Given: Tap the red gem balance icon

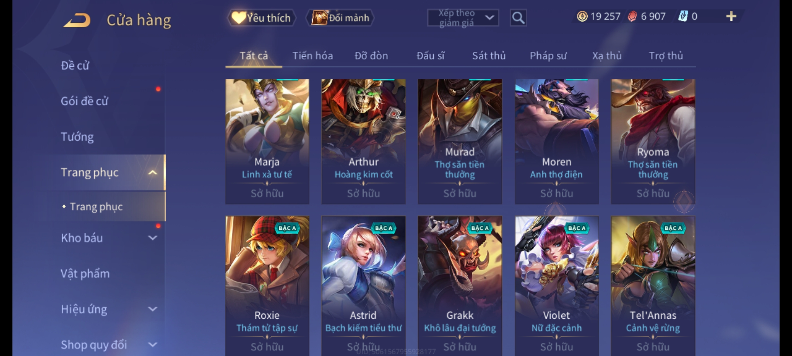Looking at the screenshot, I should coord(632,16).
